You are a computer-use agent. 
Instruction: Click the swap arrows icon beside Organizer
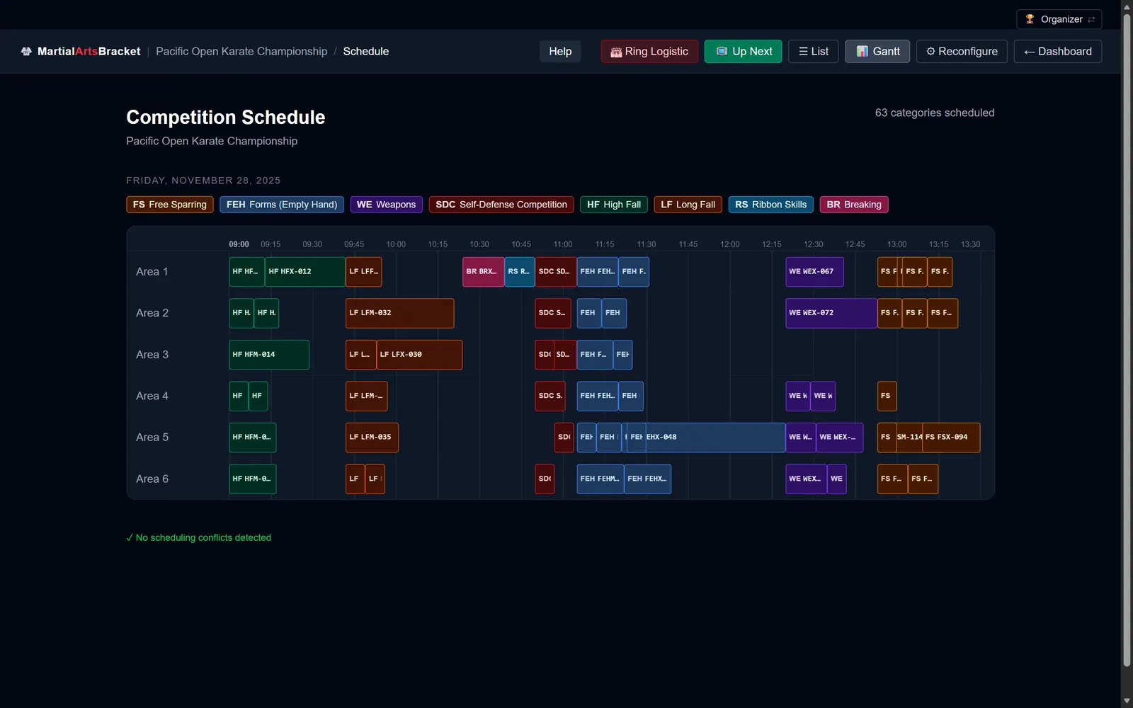1091,19
